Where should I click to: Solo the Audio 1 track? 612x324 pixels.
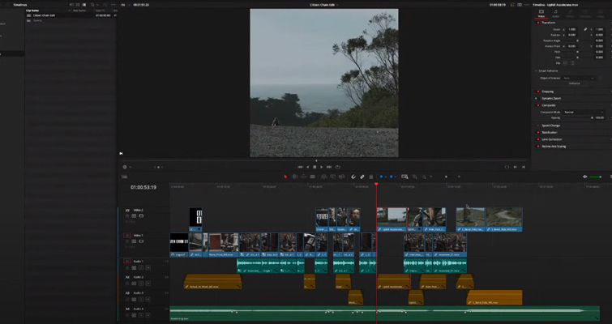click(x=141, y=268)
